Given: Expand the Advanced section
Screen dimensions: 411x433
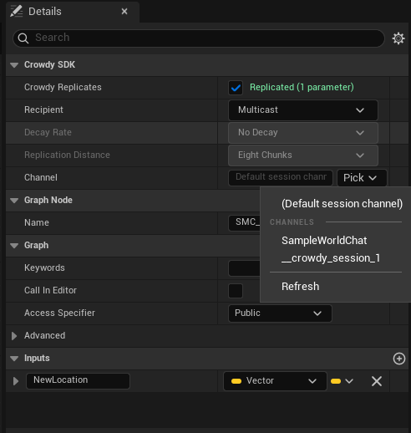Looking at the screenshot, I should [14, 336].
